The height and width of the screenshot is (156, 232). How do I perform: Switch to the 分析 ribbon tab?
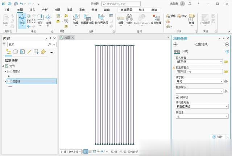[45, 10]
